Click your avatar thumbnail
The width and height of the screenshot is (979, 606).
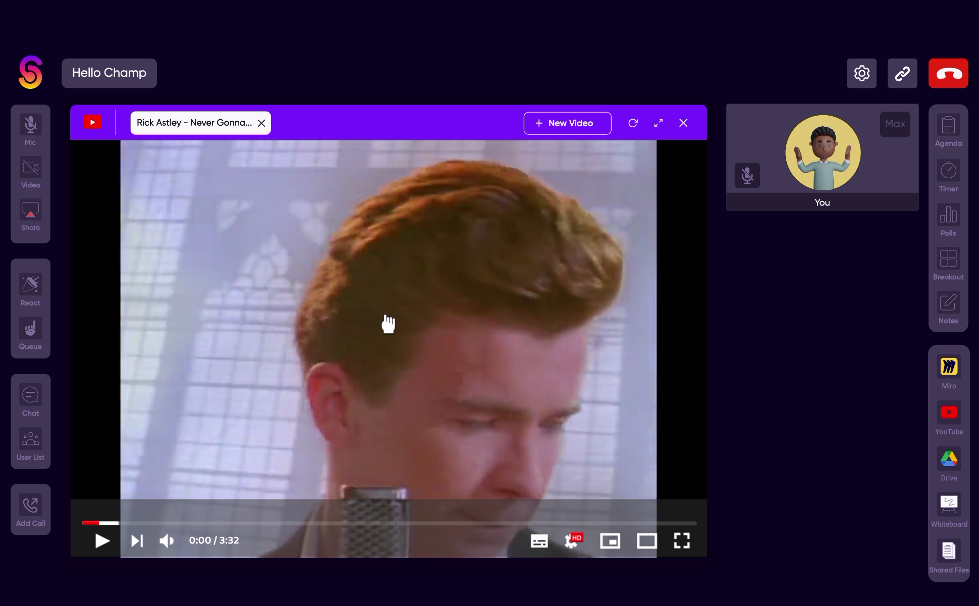point(823,153)
